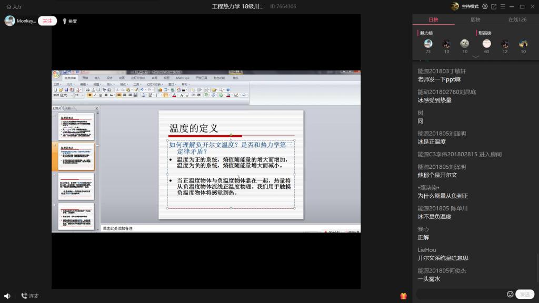Click the 排麦 microphone button
The height and width of the screenshot is (303, 539).
(69, 21)
